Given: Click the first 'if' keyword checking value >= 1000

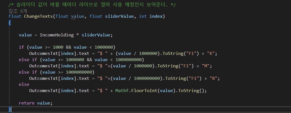Looking at the screenshot, I should click(21, 47).
